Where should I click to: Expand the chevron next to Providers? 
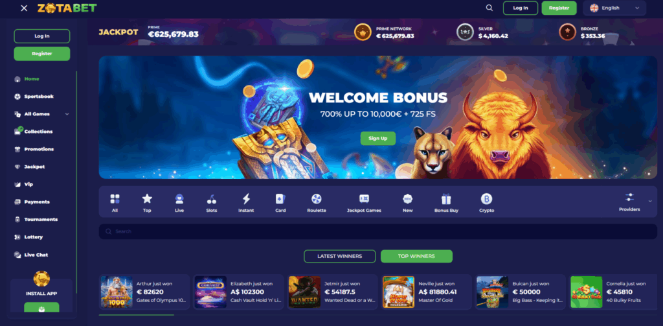point(650,201)
